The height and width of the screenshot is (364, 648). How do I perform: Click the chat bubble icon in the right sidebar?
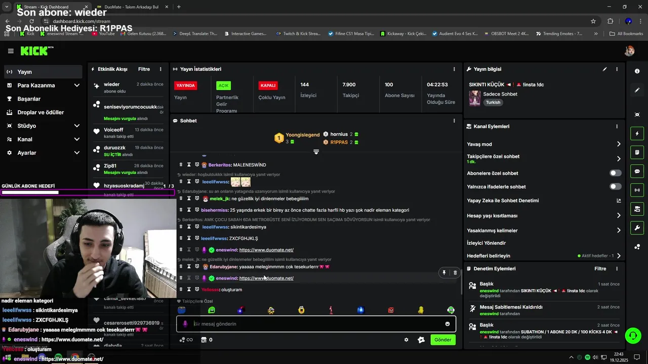(x=637, y=171)
